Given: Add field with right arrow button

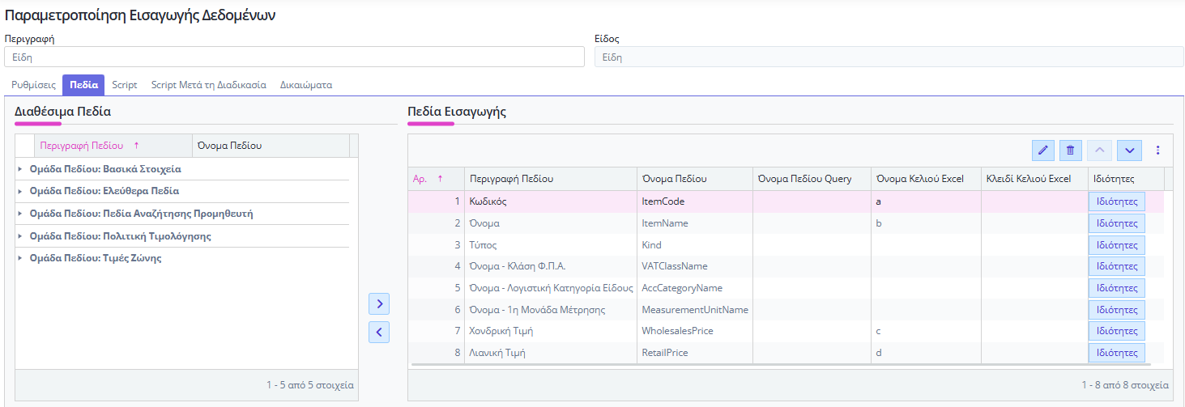Looking at the screenshot, I should click(x=379, y=304).
